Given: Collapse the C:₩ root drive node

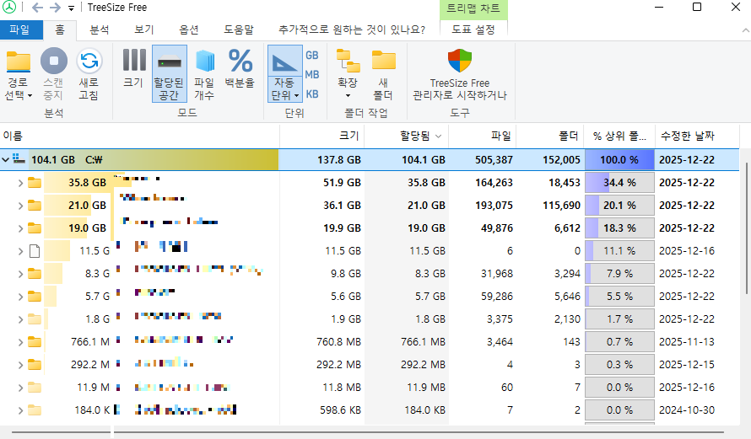Looking at the screenshot, I should 6,159.
